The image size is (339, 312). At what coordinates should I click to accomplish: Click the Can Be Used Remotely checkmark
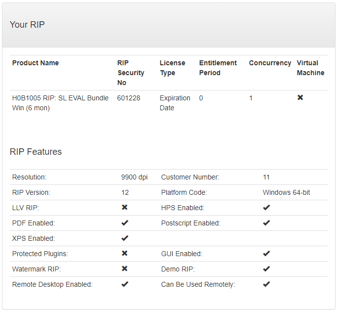coord(266,284)
